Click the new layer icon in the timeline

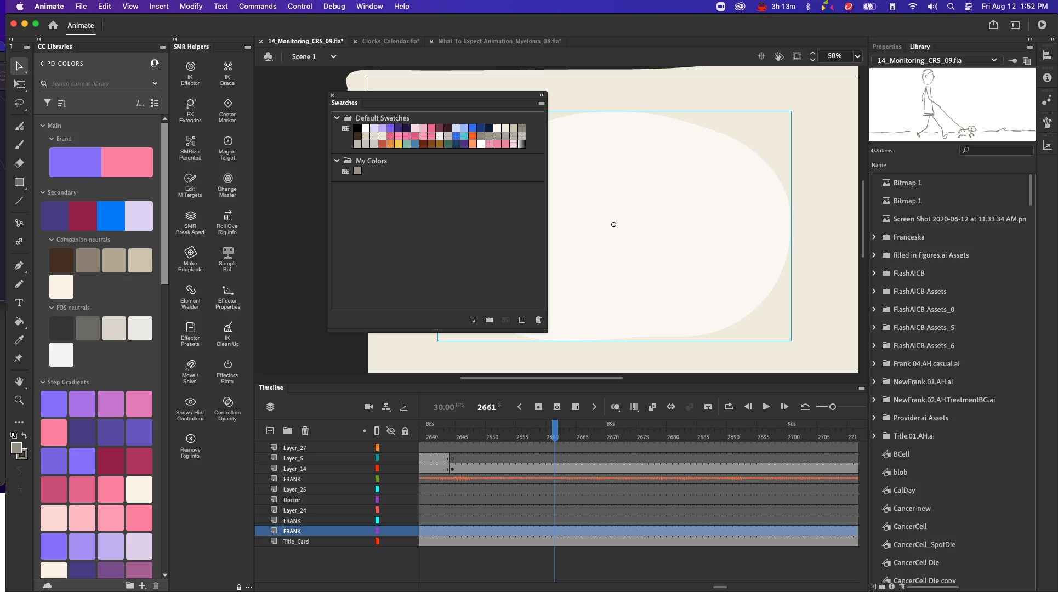pyautogui.click(x=270, y=431)
